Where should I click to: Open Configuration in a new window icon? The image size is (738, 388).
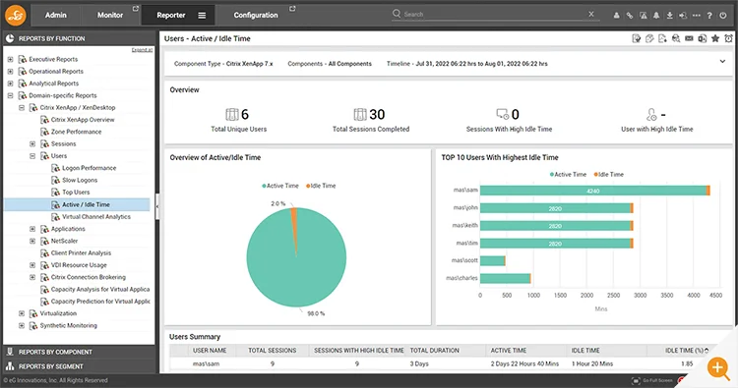click(x=292, y=9)
